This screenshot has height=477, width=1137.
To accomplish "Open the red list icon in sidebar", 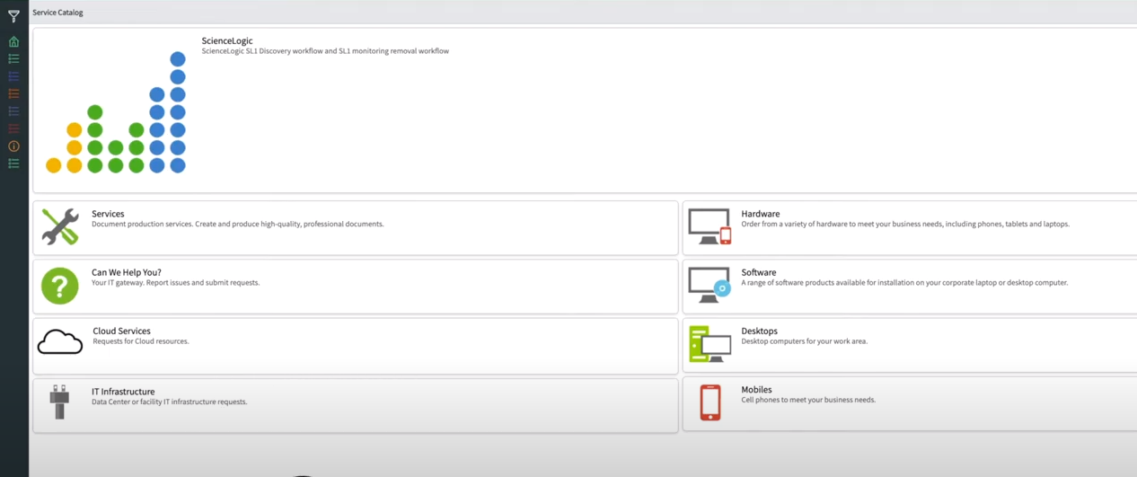I will click(13, 128).
